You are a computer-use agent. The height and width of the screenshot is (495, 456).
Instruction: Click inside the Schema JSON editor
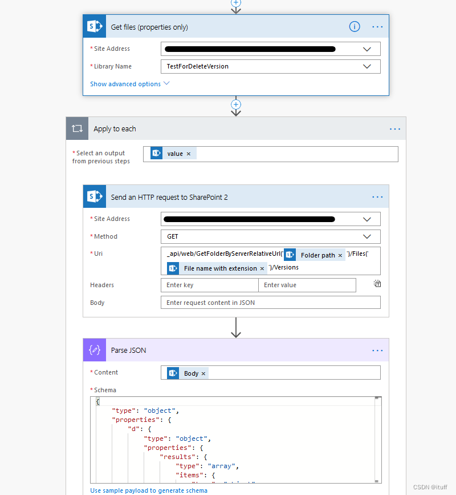236,440
